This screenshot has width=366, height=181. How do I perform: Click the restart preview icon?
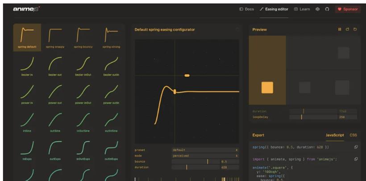[347, 29]
